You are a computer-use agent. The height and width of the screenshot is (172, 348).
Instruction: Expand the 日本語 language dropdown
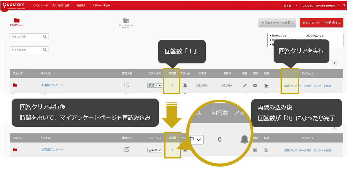(291, 6)
